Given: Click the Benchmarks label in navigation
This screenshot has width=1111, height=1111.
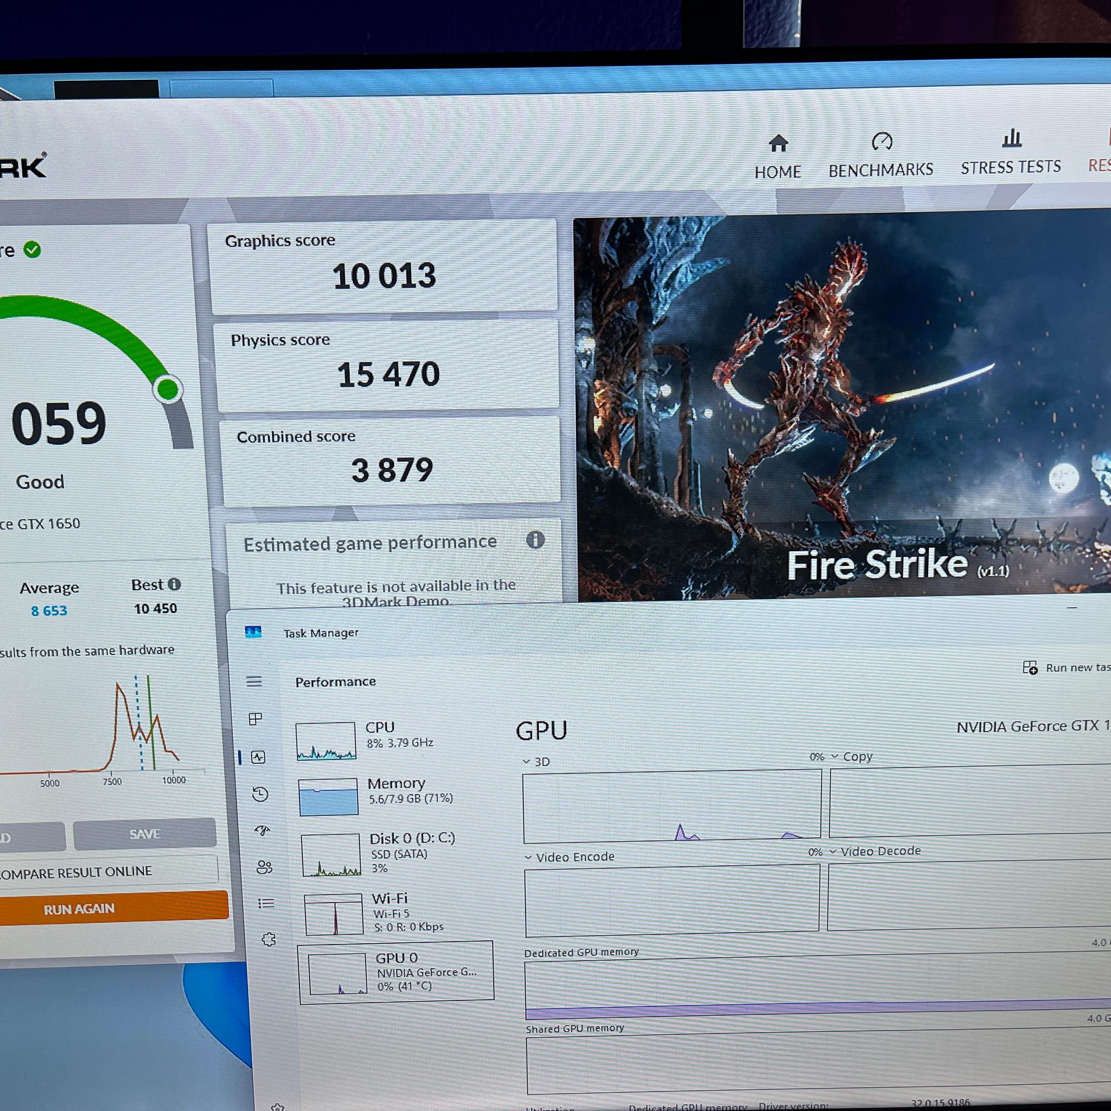Looking at the screenshot, I should pyautogui.click(x=880, y=170).
